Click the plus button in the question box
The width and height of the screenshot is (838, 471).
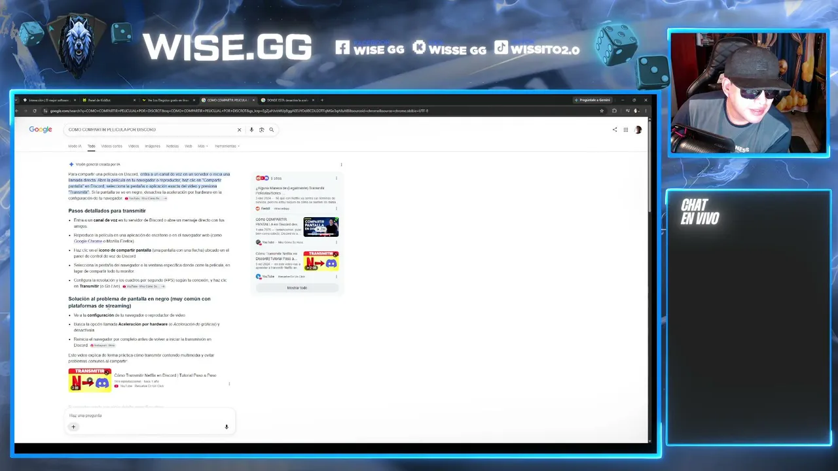tap(73, 427)
